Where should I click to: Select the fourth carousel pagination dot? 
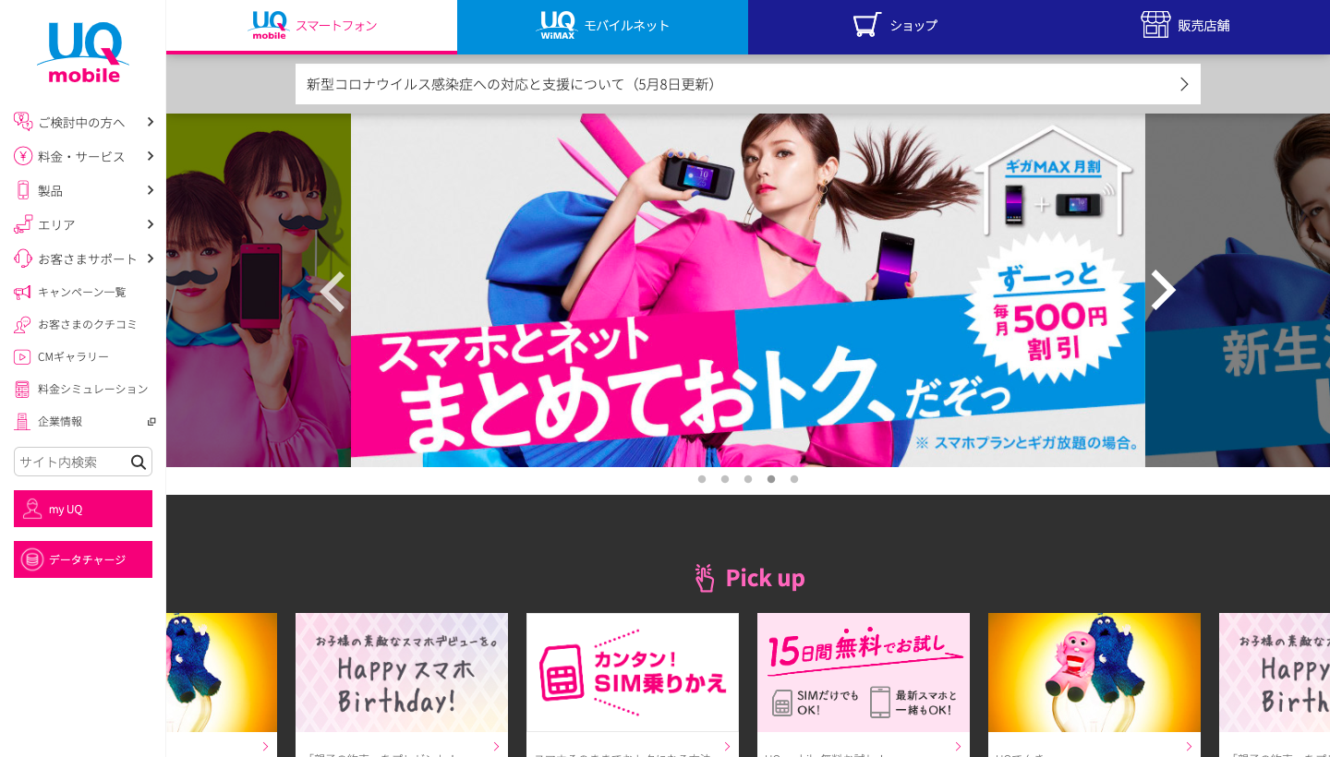click(770, 479)
